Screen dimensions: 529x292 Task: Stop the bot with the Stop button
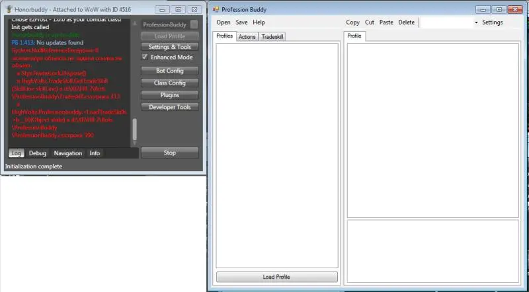(x=170, y=153)
